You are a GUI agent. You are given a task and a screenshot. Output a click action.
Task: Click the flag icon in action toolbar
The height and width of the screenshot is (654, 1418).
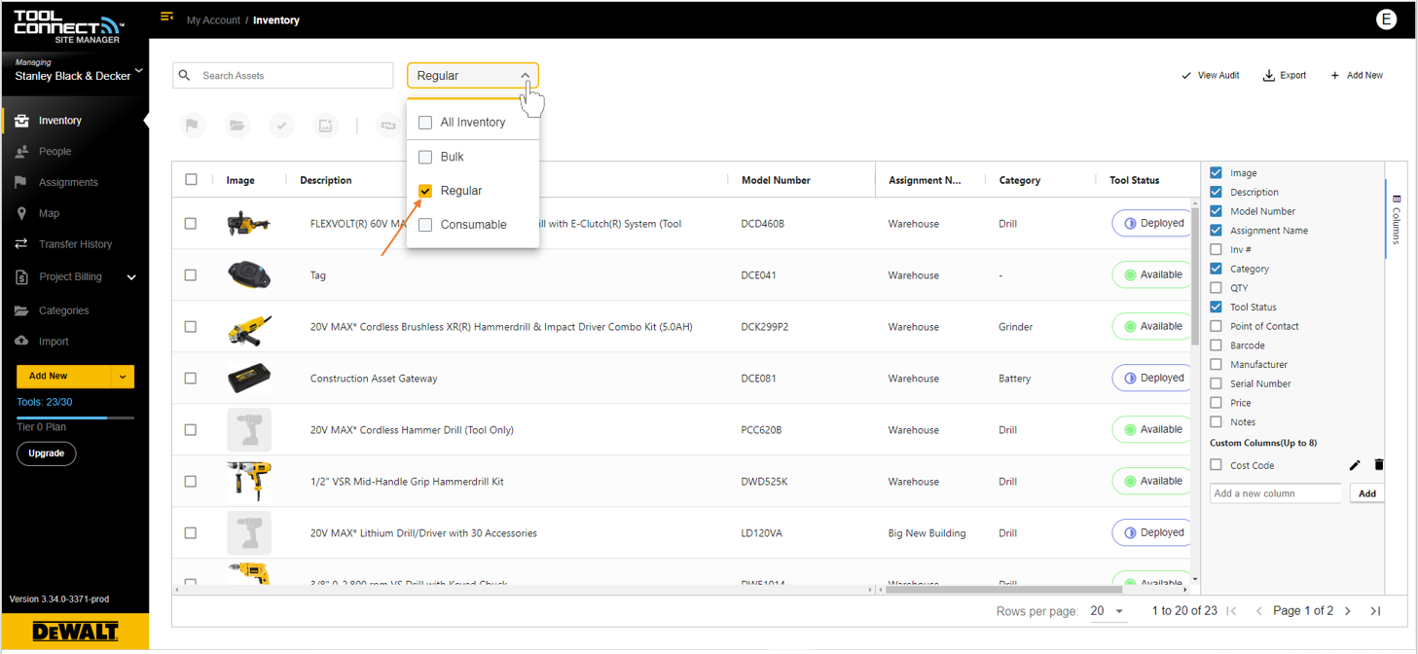(193, 126)
